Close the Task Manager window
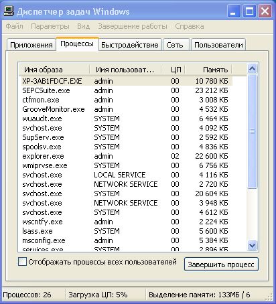 tap(265, 11)
